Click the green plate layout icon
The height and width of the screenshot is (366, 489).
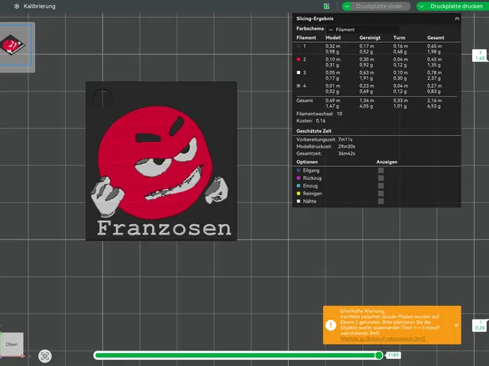click(x=326, y=6)
